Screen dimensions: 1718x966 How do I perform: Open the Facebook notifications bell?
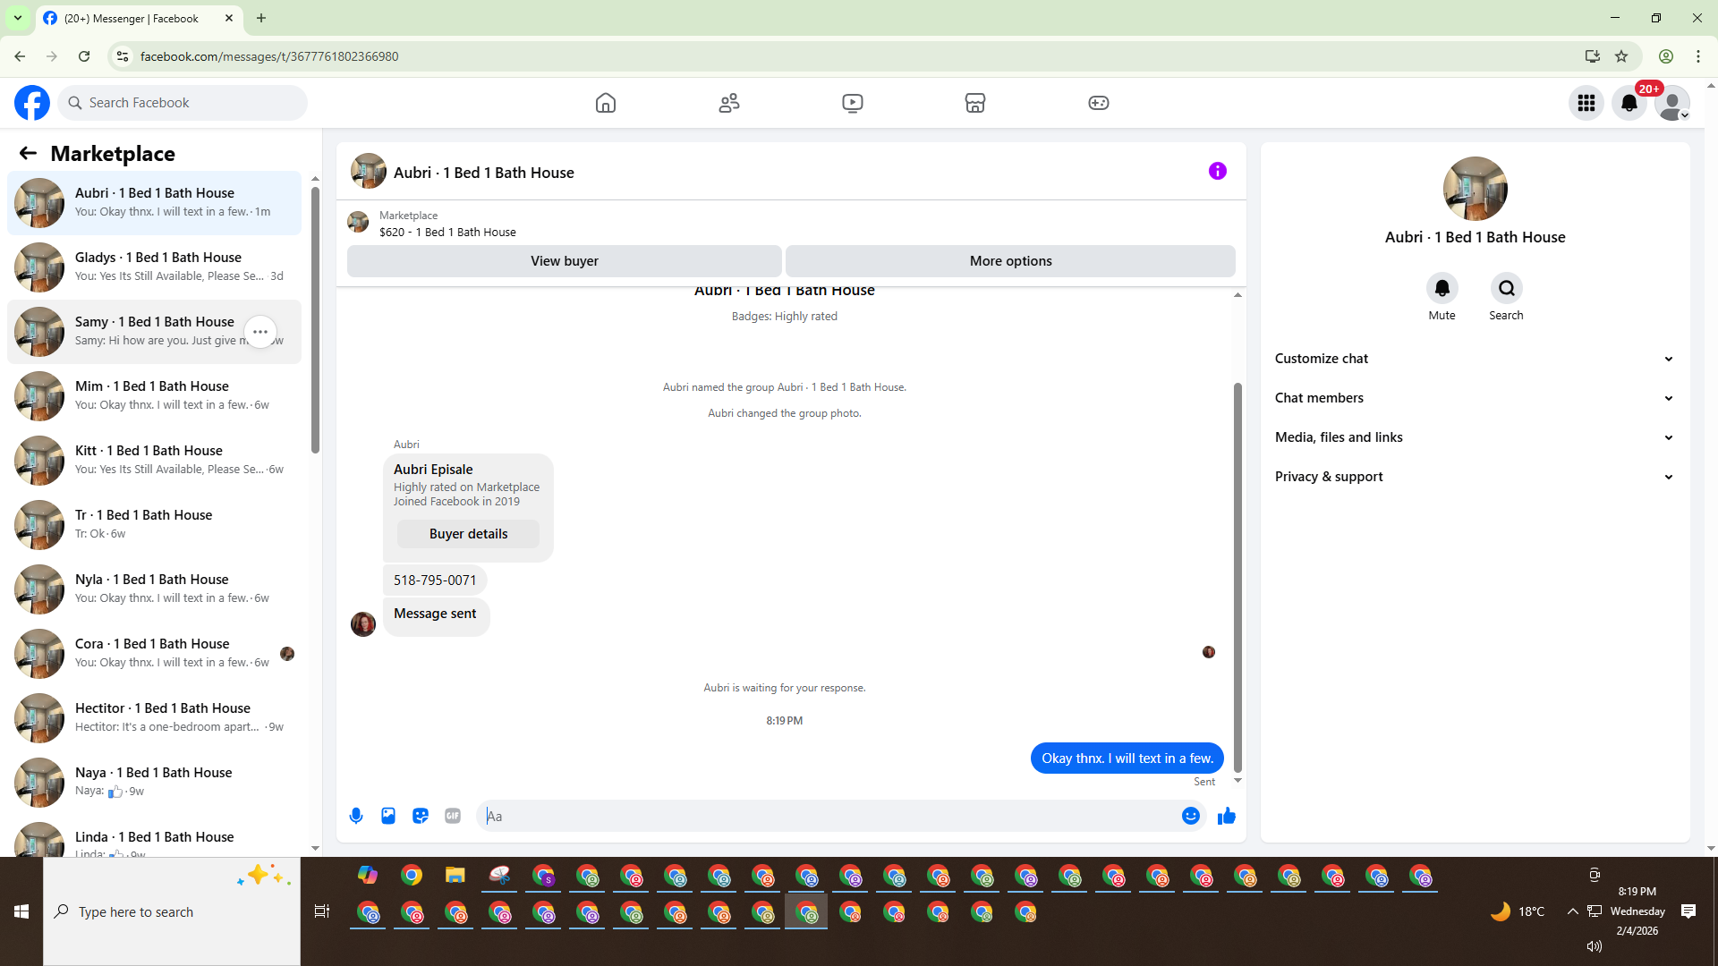pyautogui.click(x=1629, y=103)
